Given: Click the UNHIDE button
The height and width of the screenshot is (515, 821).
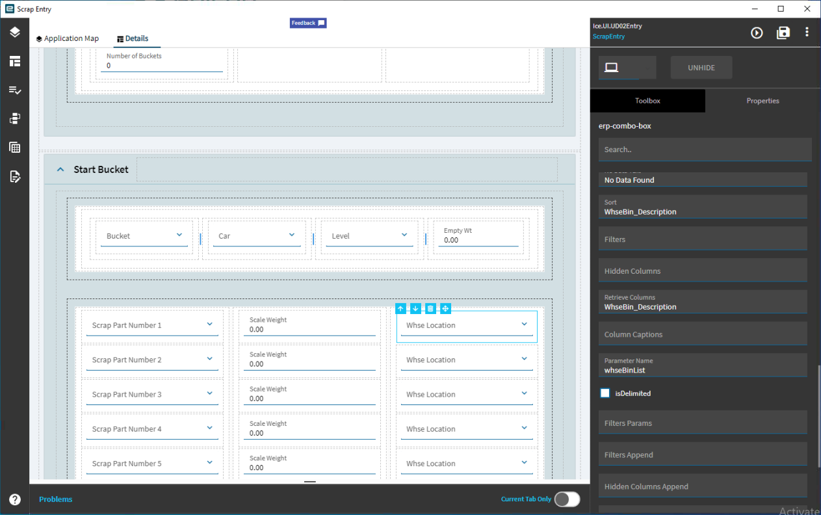Looking at the screenshot, I should click(701, 68).
